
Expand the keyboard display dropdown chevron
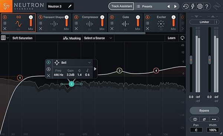click(x=8, y=38)
